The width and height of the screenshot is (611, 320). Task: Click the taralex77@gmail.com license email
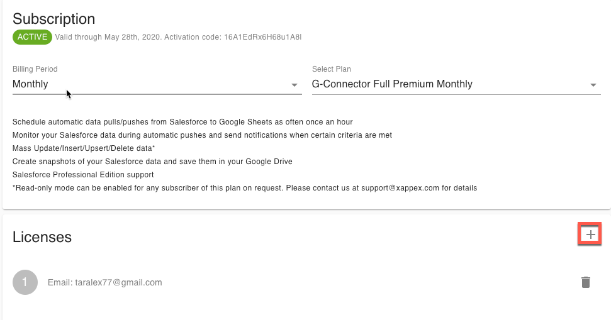click(x=105, y=283)
